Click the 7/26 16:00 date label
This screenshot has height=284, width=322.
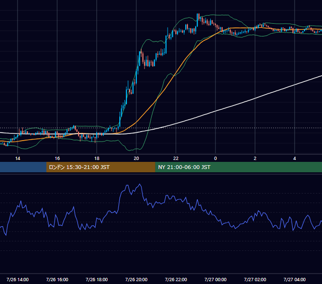[57, 279]
